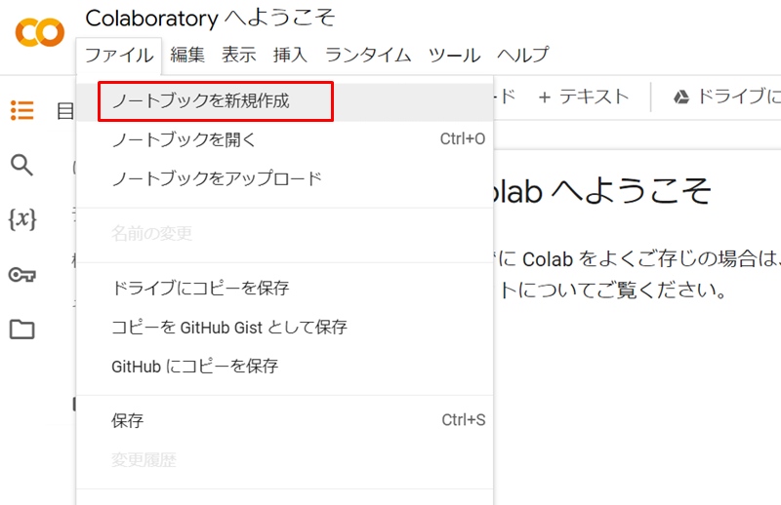Add a text cell with + テキスト
Viewport: 781px width, 505px height.
coord(584,97)
